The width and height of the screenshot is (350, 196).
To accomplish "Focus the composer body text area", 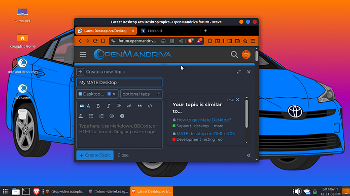I will click(119, 134).
